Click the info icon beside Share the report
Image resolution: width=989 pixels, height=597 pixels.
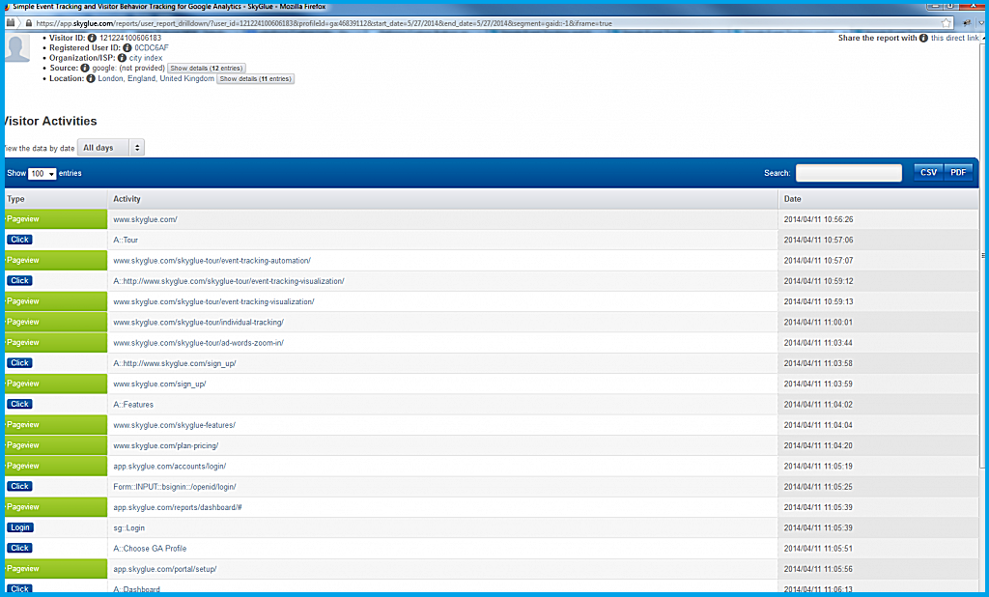pos(924,39)
